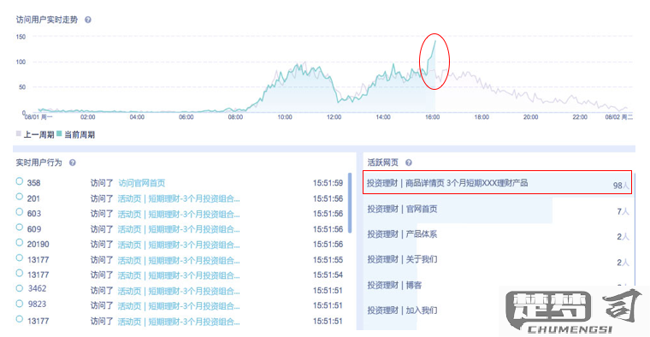The width and height of the screenshot is (650, 337).
Task: Click the 08/01 周一 axis label
Action: [38, 117]
